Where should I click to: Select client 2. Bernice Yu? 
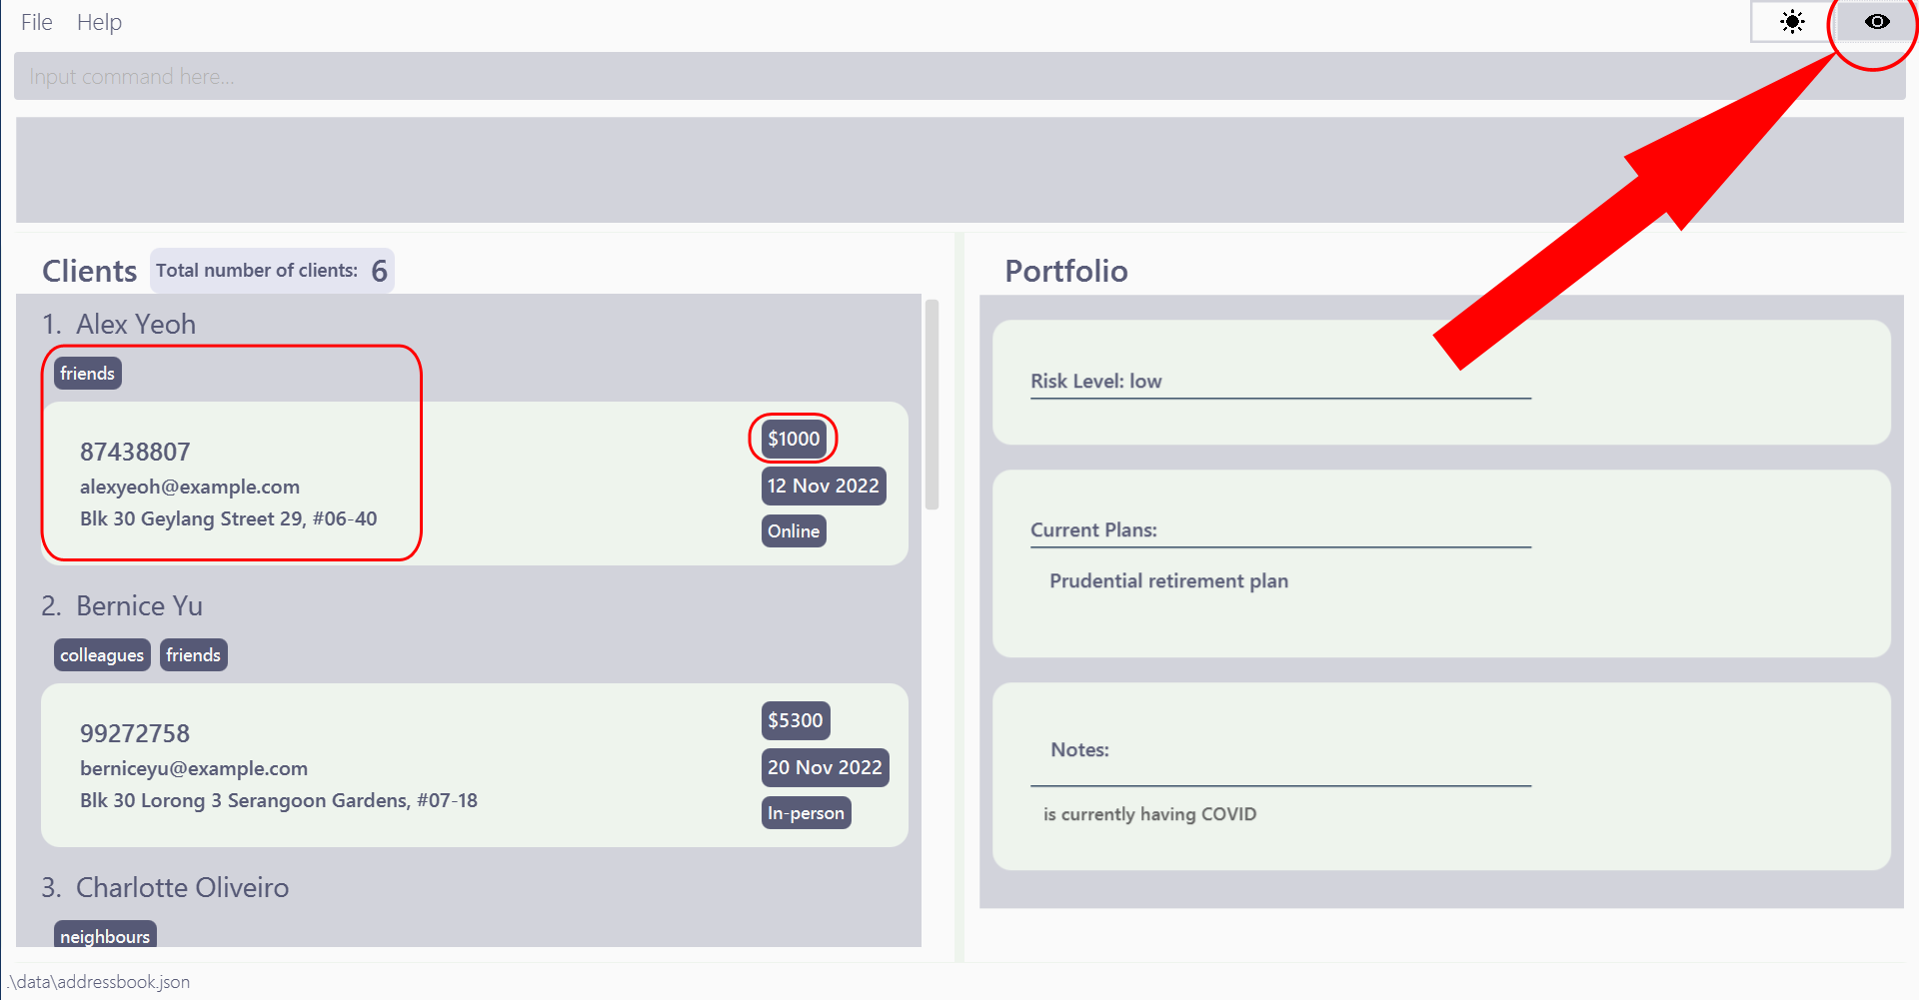coord(122,605)
